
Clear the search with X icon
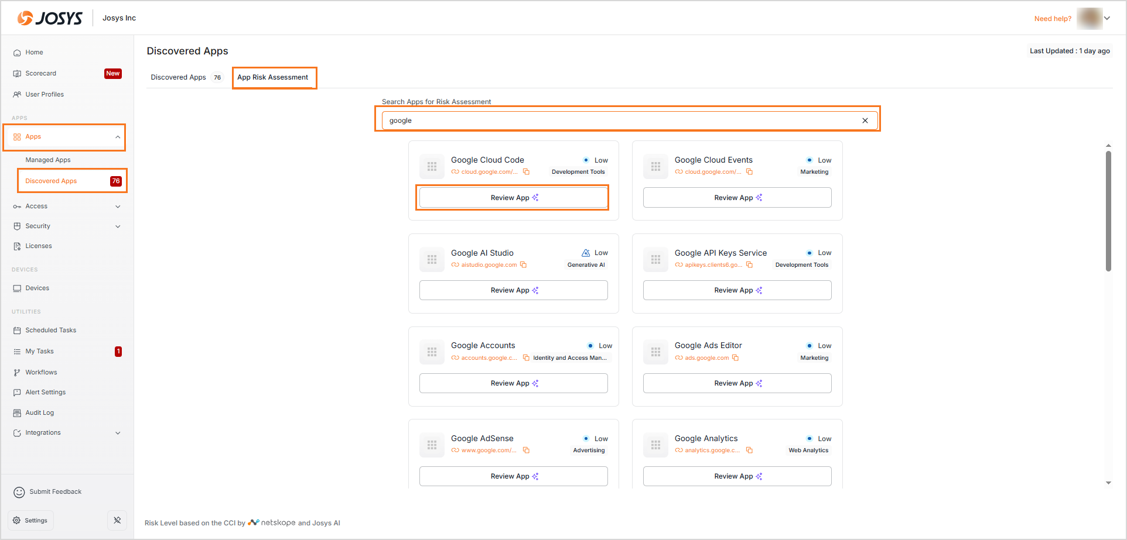coord(865,121)
